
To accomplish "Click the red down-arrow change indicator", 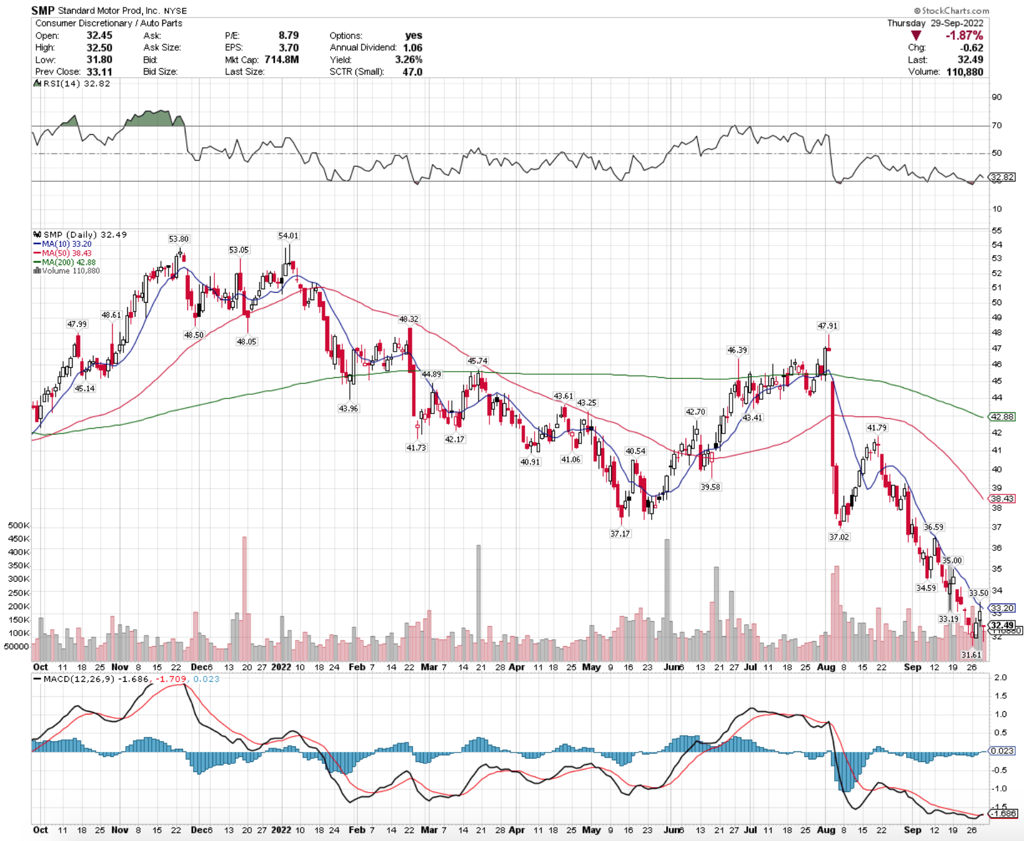I will (916, 36).
